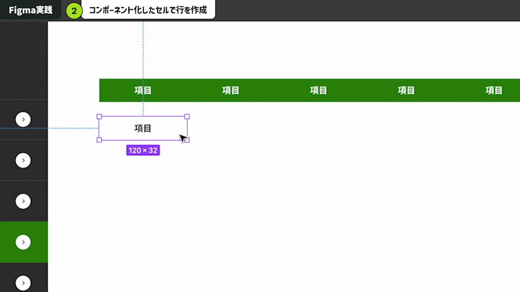520x292 pixels.
Task: Click the selected white 項目 cell text
Action: pyautogui.click(x=143, y=128)
